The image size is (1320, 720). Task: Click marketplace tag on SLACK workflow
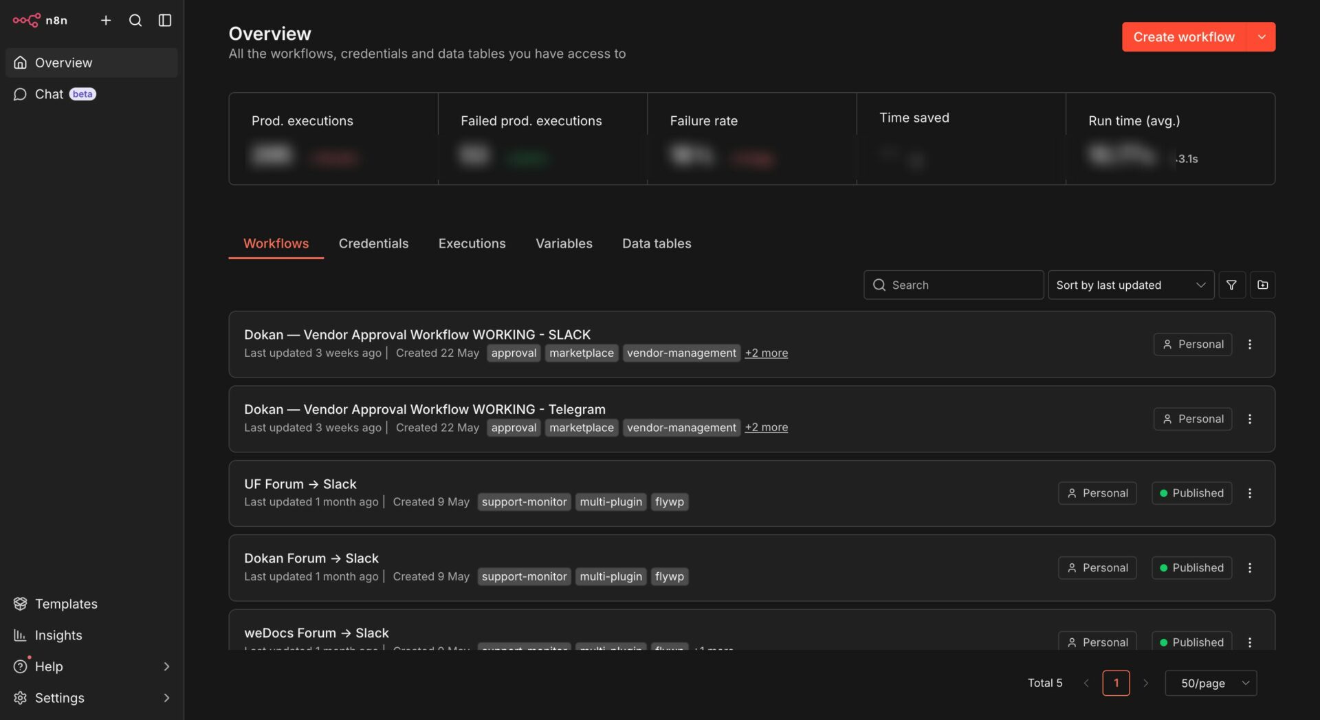click(x=582, y=353)
